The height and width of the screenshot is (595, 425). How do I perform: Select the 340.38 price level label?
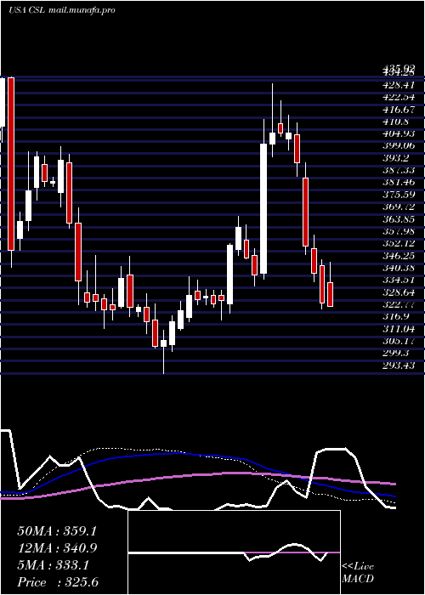tap(398, 268)
